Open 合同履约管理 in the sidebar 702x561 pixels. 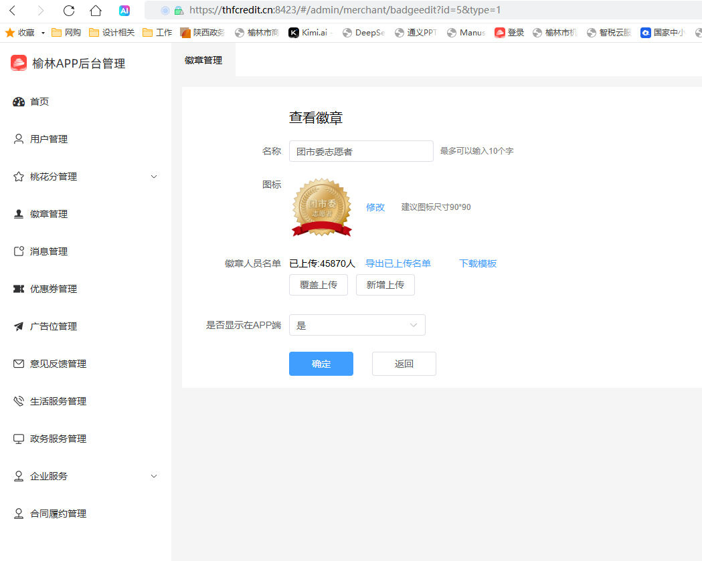click(50, 514)
